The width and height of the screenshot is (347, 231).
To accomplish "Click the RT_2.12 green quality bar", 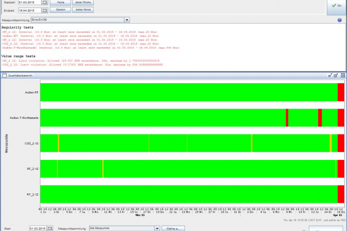I will [189, 194].
